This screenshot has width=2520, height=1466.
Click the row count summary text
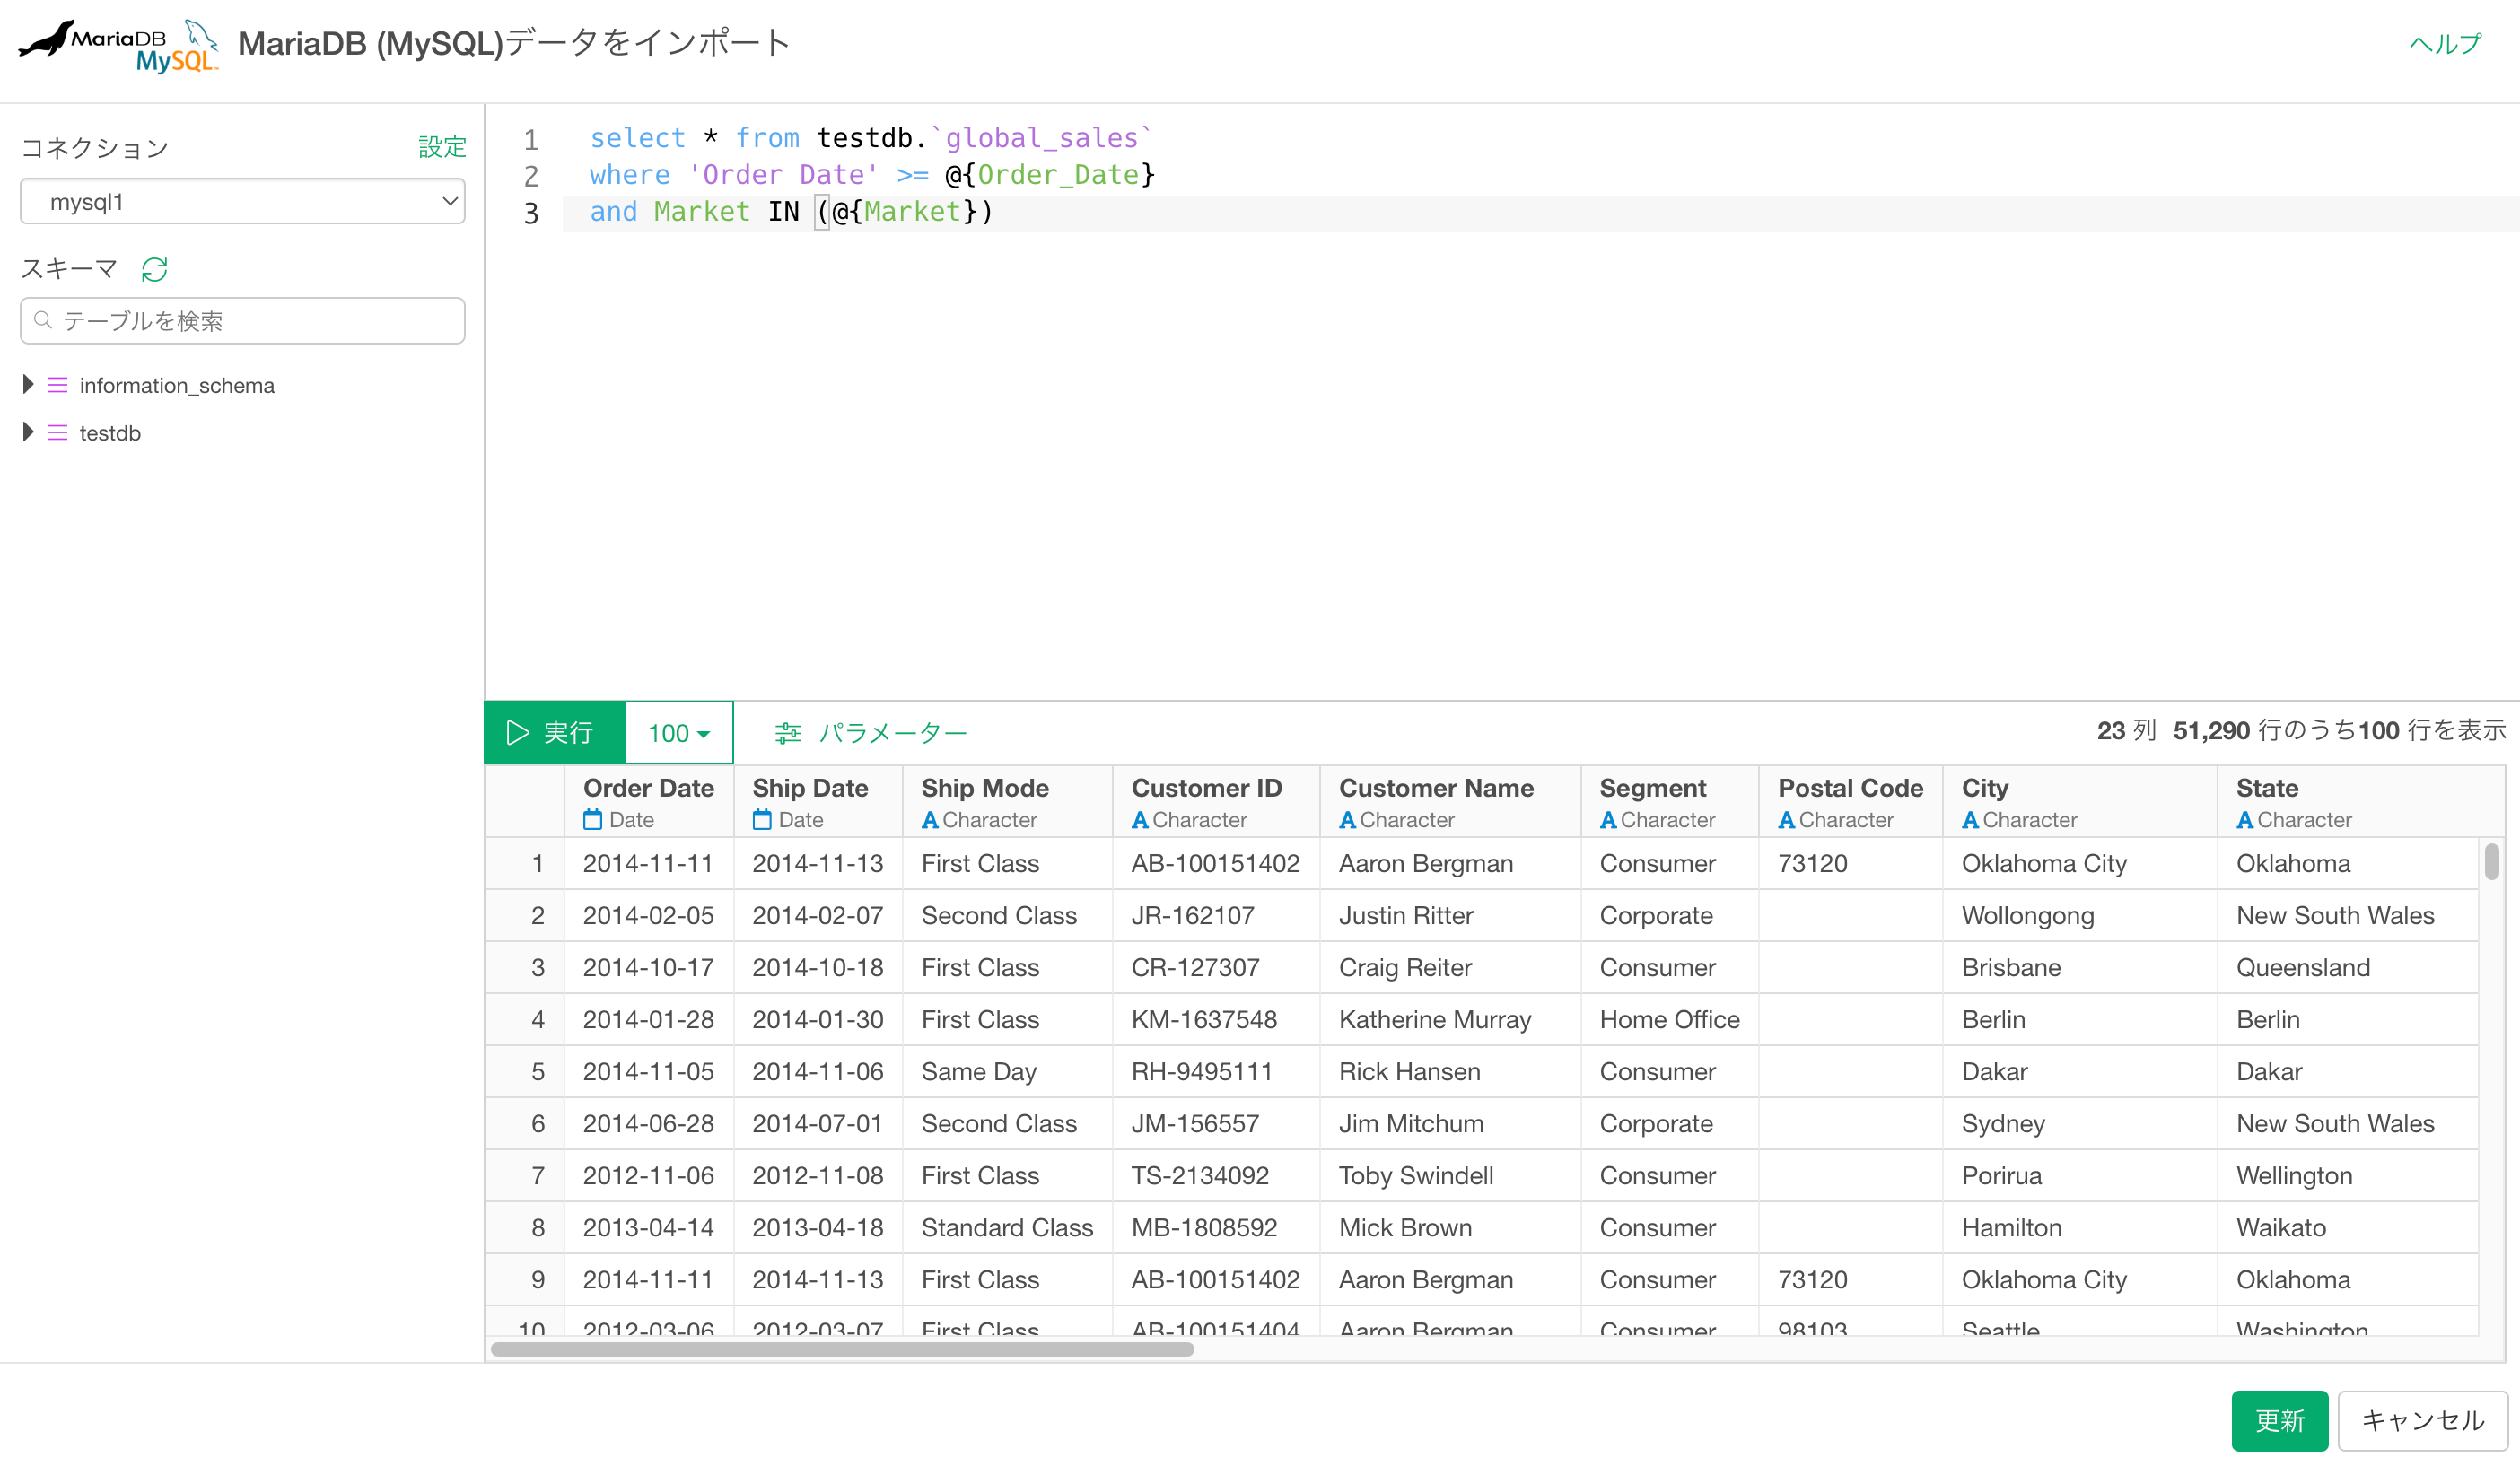(x=2301, y=730)
